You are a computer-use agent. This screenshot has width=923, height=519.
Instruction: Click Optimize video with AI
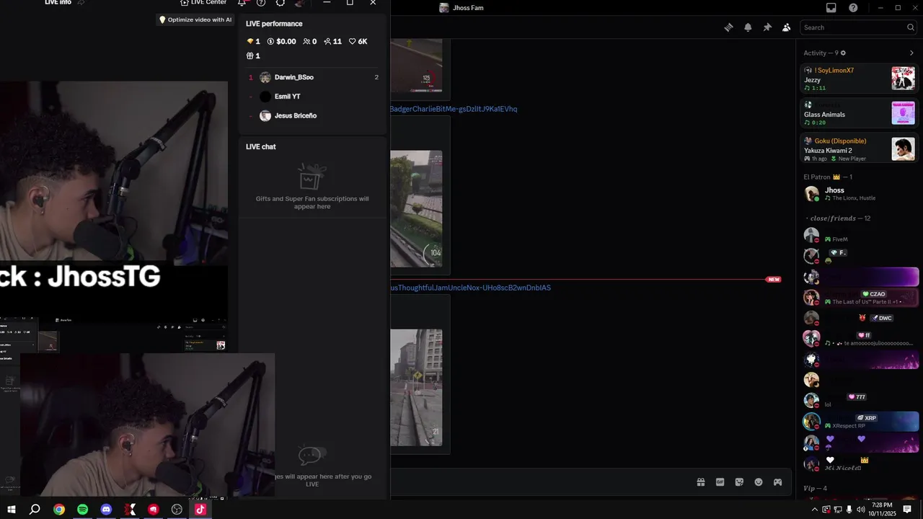pyautogui.click(x=195, y=19)
